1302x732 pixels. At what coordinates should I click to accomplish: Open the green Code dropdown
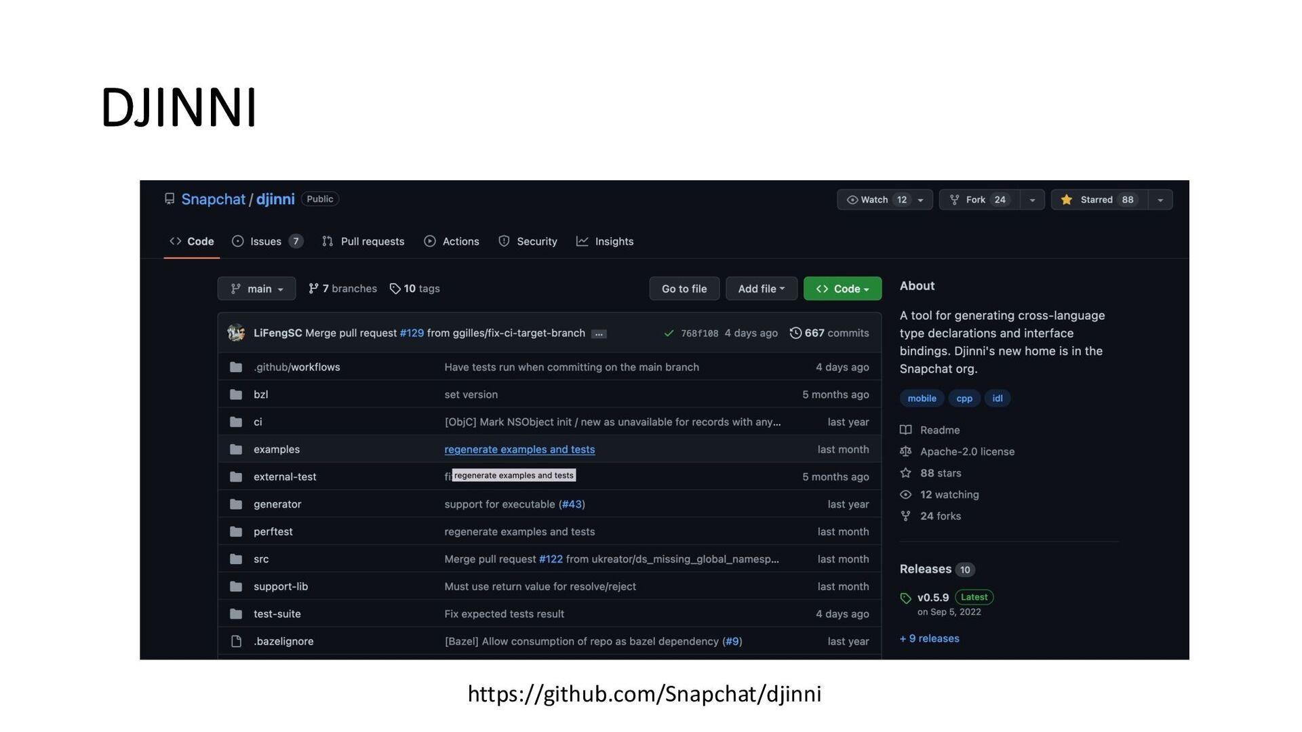[x=843, y=289]
